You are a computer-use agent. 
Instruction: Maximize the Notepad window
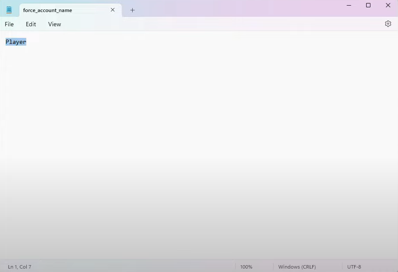(368, 5)
